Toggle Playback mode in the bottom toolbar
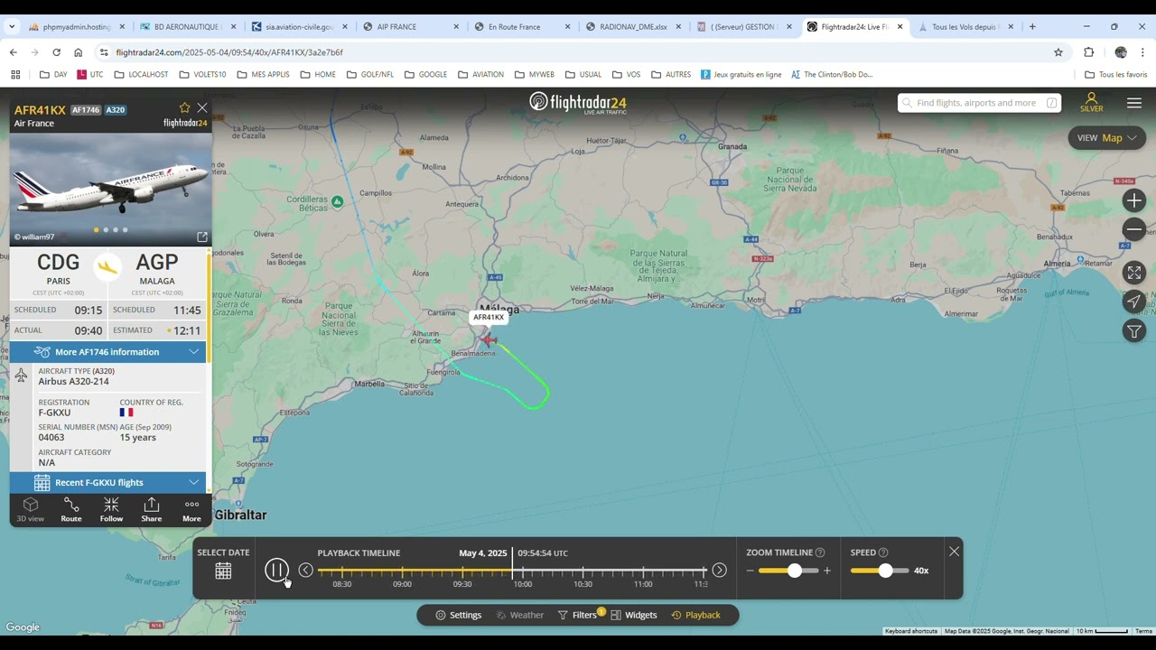 coord(695,616)
